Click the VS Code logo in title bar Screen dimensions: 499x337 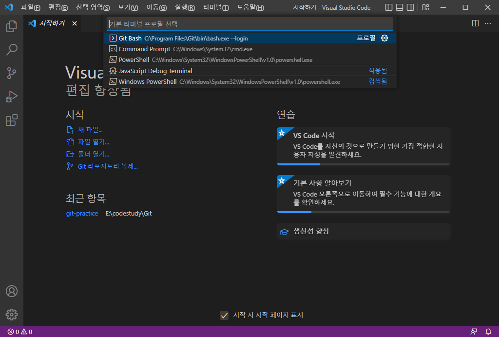(9, 7)
